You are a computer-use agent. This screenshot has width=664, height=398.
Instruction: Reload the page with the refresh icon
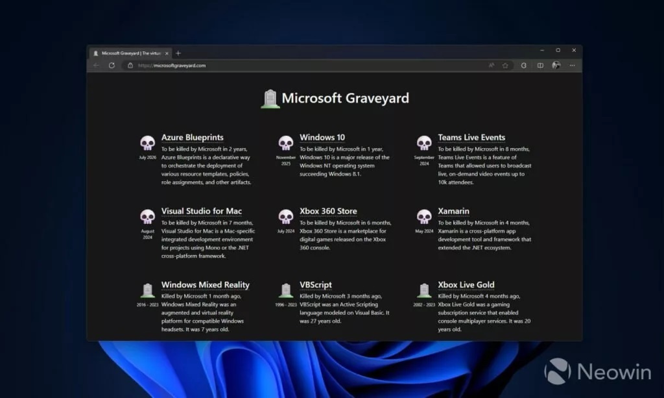[x=112, y=66]
